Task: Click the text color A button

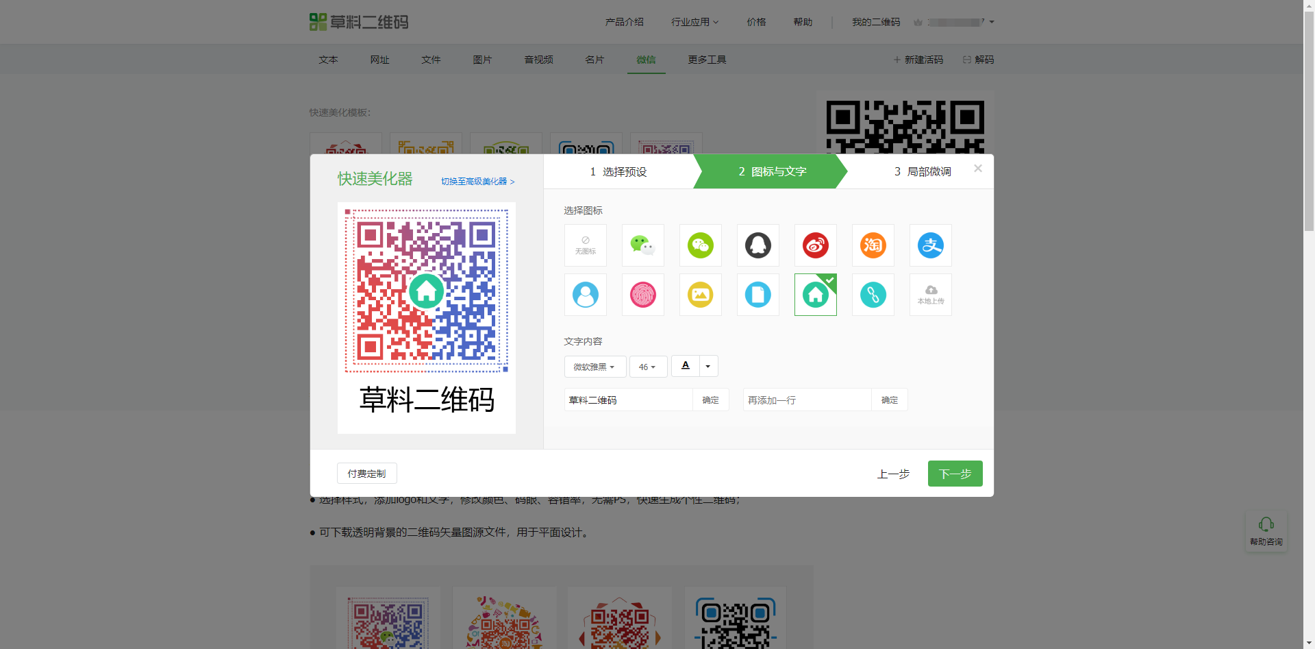Action: (686, 366)
